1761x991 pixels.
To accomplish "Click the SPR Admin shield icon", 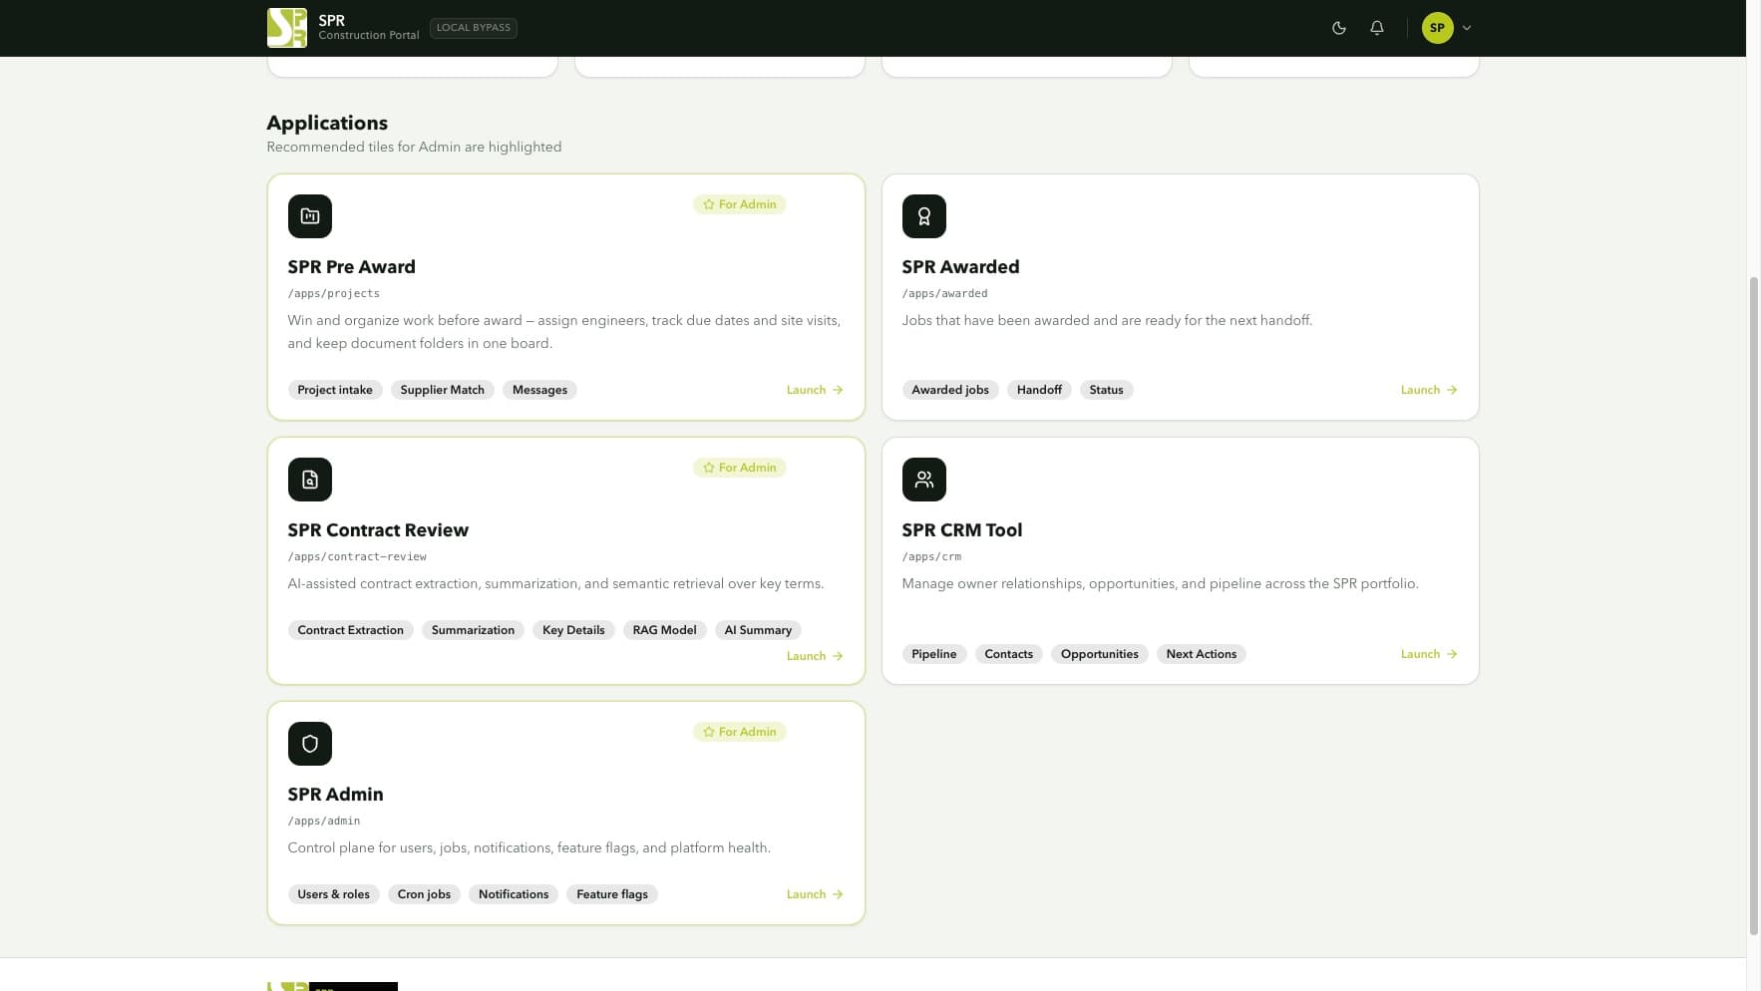I will 310,744.
